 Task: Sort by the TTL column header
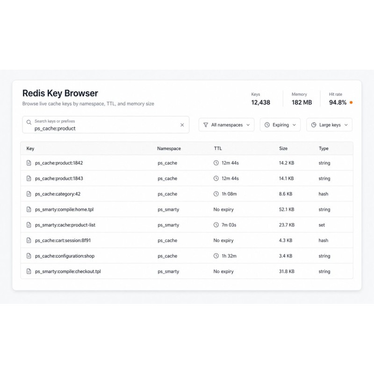point(218,148)
